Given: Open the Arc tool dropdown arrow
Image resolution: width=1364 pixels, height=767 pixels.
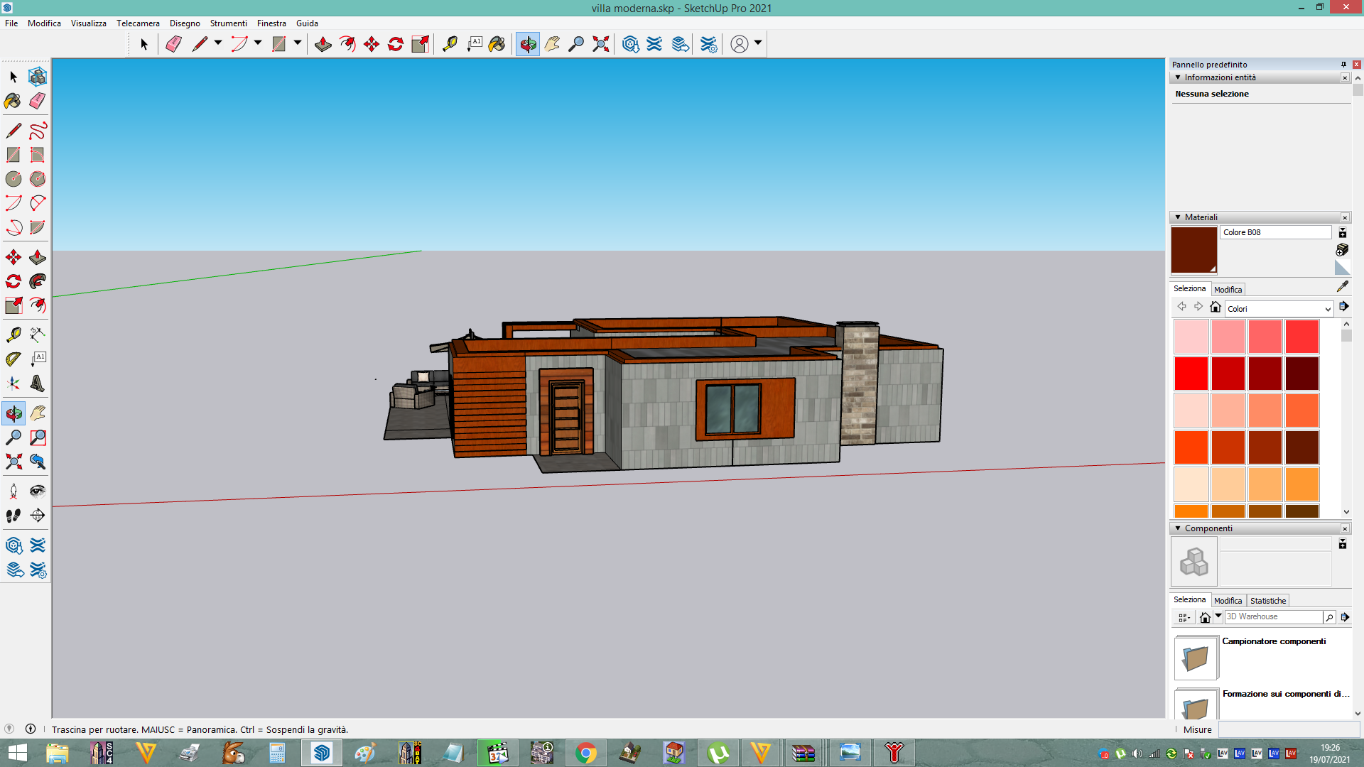Looking at the screenshot, I should coord(258,43).
